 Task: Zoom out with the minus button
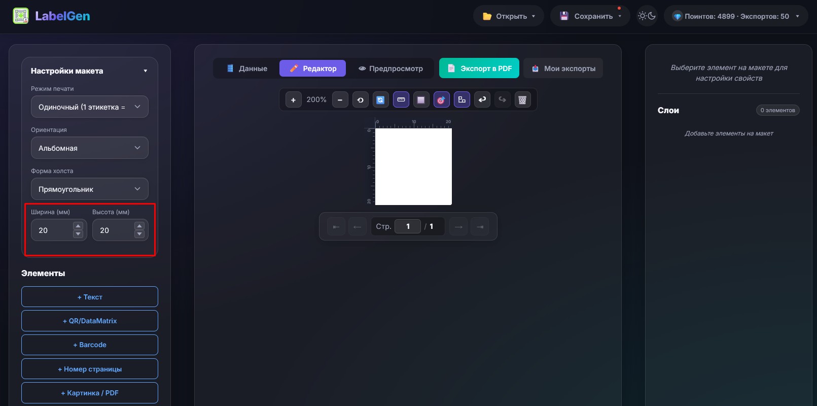coord(340,100)
